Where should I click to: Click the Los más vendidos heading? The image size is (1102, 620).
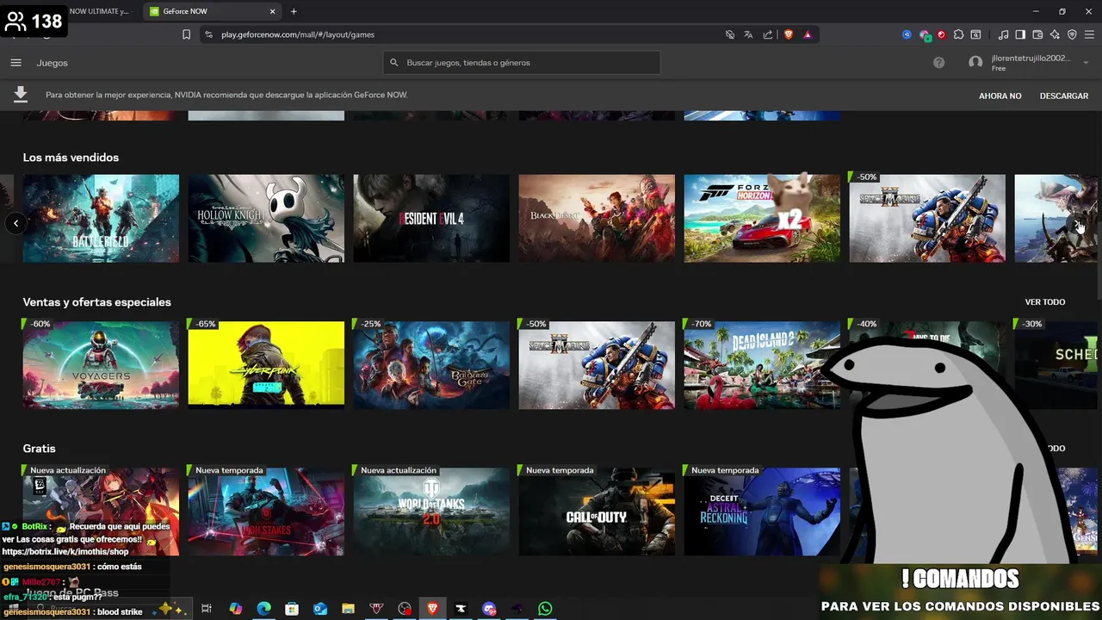pos(71,158)
